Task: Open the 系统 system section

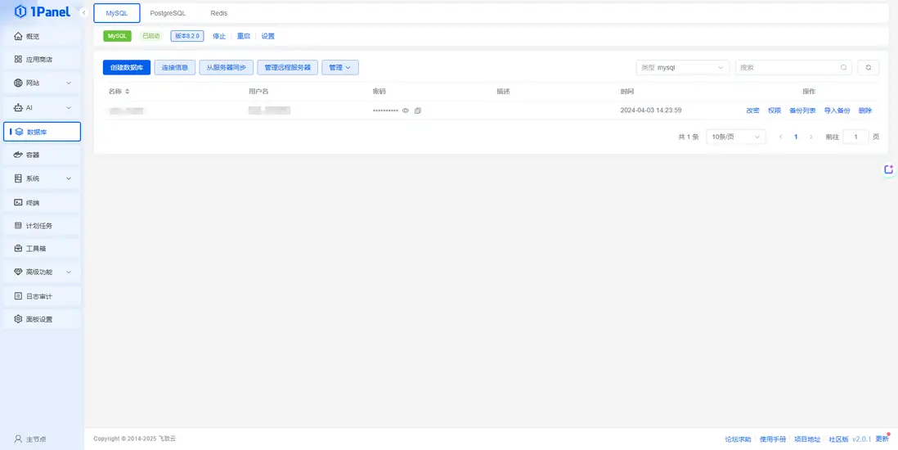Action: click(42, 178)
